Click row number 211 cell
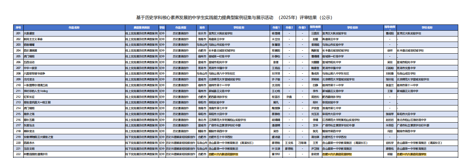 pos(18,91)
